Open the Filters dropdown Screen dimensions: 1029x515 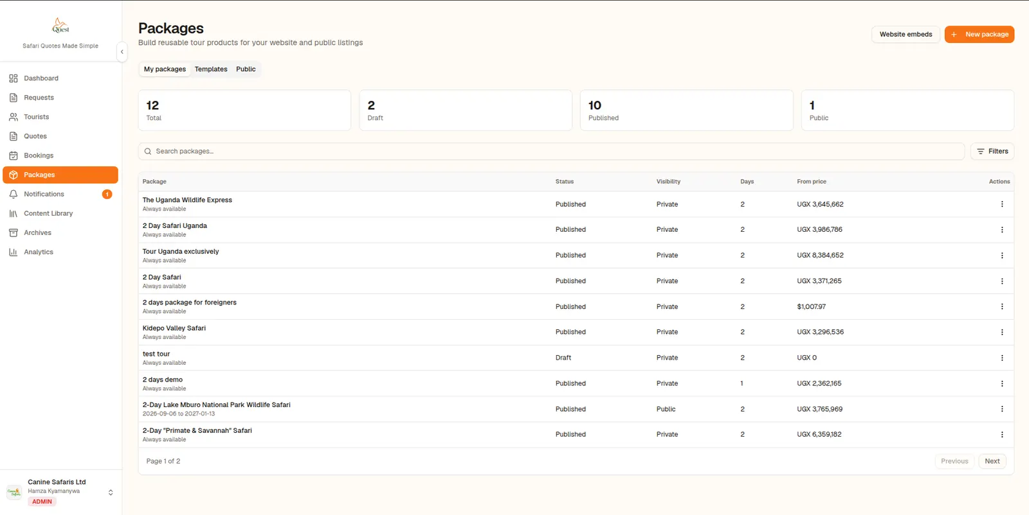[x=992, y=151]
